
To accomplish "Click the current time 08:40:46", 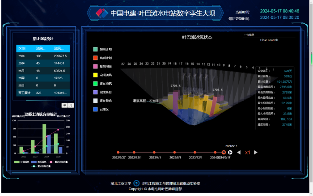I will coord(279,11).
